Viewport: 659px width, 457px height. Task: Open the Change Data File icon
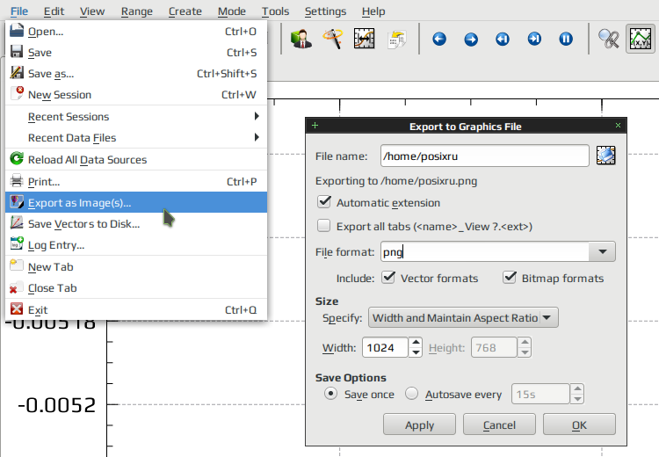click(x=396, y=39)
